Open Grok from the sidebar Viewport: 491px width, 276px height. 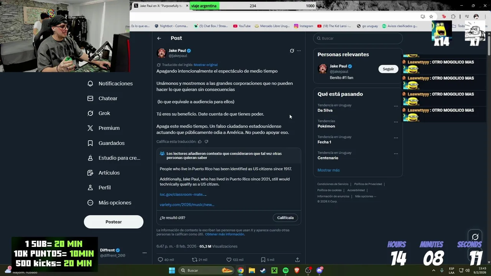[x=99, y=113]
